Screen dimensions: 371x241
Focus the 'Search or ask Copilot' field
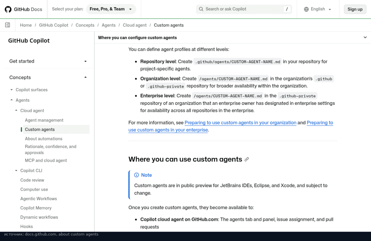pos(244,9)
